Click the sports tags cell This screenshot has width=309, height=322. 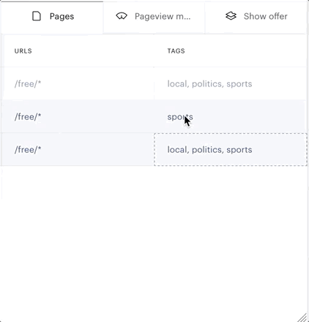pos(230,116)
